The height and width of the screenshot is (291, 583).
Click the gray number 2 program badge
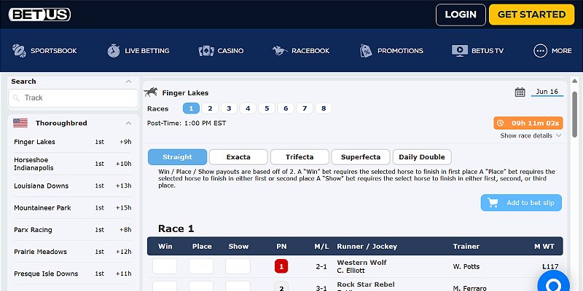pos(281,287)
